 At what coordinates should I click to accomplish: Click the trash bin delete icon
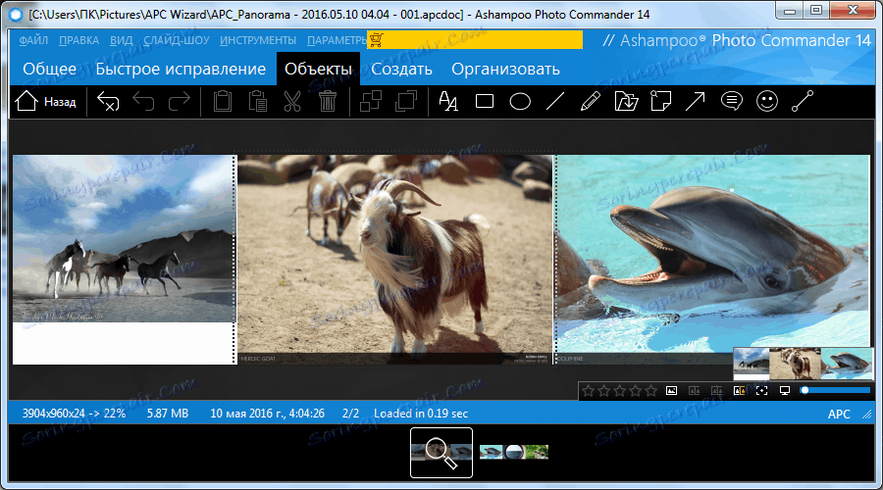pyautogui.click(x=327, y=101)
